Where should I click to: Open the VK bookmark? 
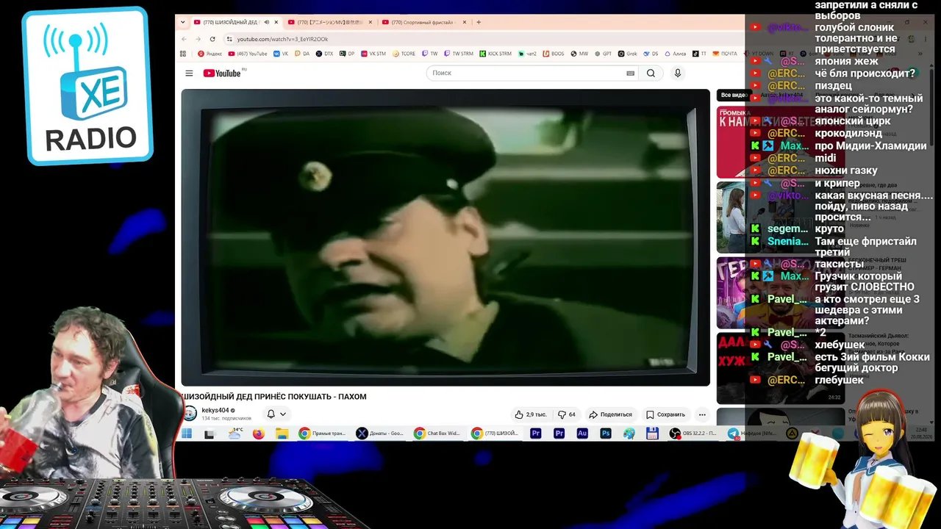pyautogui.click(x=282, y=54)
